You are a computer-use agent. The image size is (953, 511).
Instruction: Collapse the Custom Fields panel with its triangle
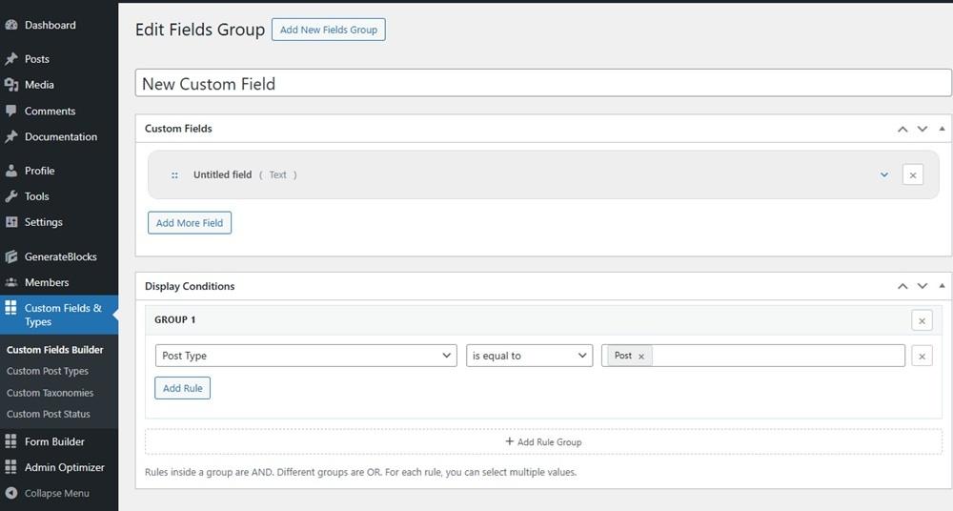pyautogui.click(x=942, y=129)
